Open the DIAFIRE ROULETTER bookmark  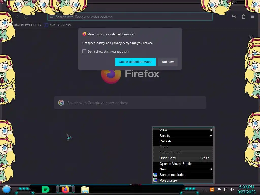click(27, 25)
